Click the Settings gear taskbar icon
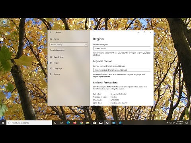This screenshot has width=191, height=143. (x=107, y=123)
